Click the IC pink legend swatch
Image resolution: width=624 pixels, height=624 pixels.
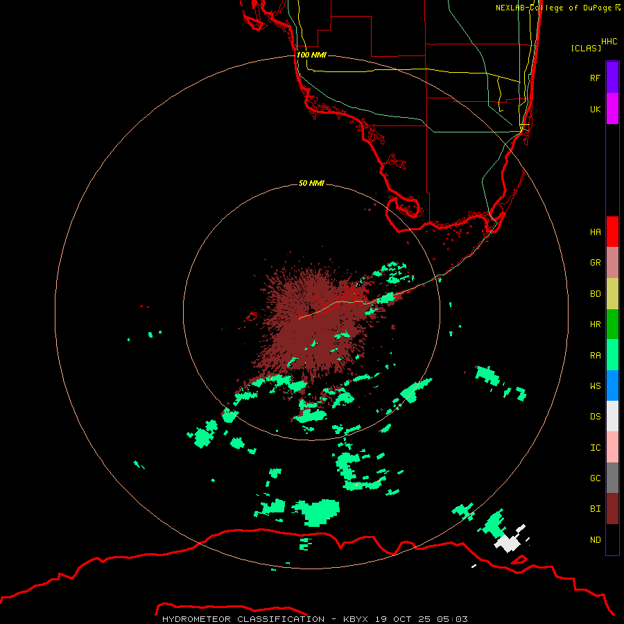[612, 447]
